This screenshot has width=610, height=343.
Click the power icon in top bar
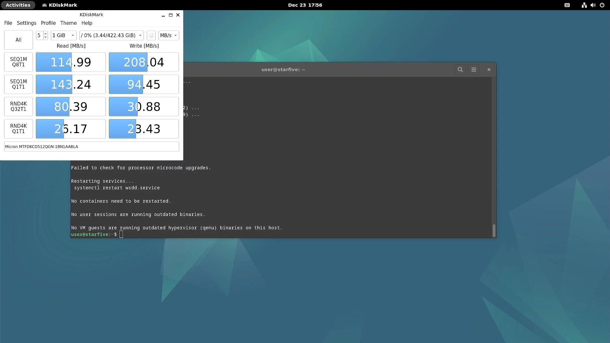click(x=602, y=5)
